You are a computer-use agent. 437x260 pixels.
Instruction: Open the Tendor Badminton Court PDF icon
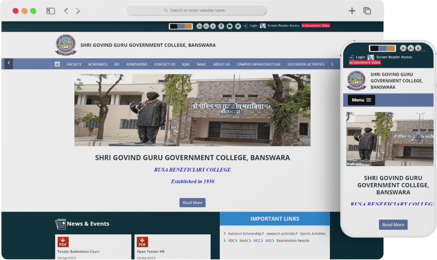[x=63, y=242]
